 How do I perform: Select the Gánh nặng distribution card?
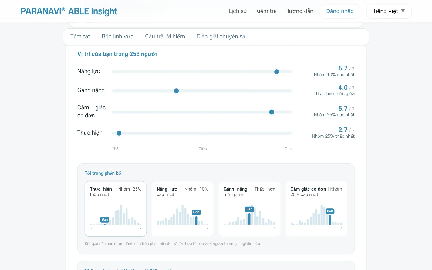coord(249,209)
